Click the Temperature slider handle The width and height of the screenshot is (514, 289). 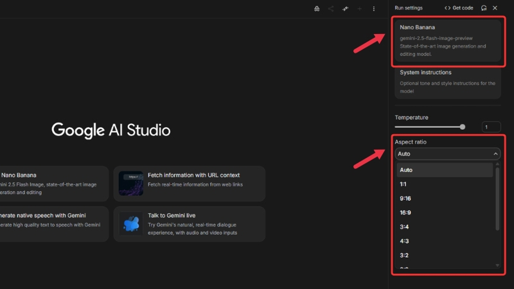coord(463,127)
